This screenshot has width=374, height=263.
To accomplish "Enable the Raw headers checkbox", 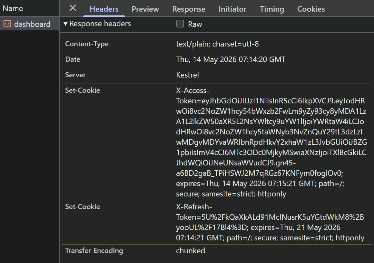I will [180, 24].
